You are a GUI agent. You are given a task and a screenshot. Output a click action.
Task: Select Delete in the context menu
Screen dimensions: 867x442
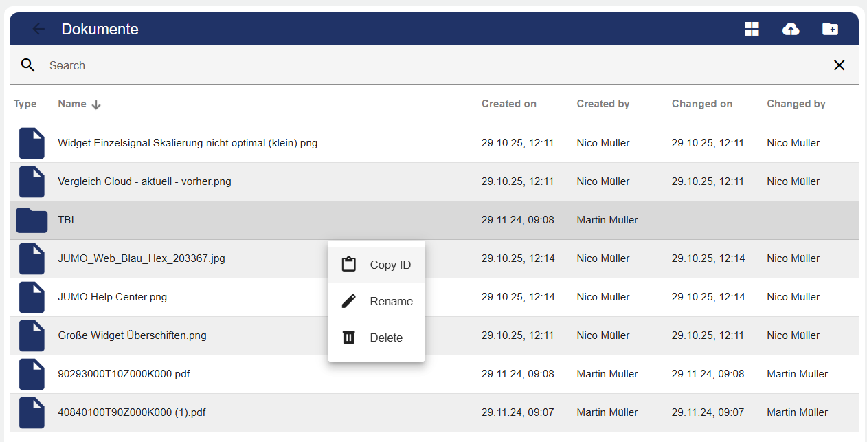(x=376, y=338)
